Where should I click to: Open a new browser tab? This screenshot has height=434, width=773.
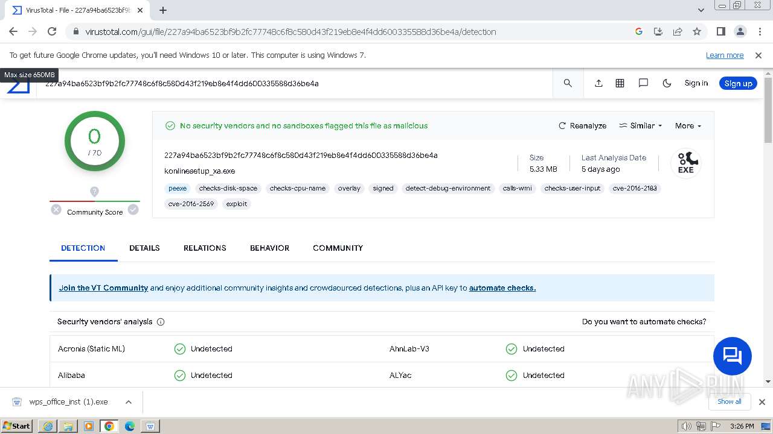[x=162, y=10]
